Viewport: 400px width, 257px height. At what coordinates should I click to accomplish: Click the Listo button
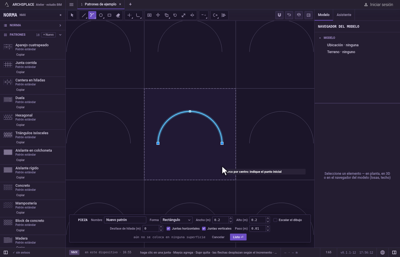[x=238, y=237]
